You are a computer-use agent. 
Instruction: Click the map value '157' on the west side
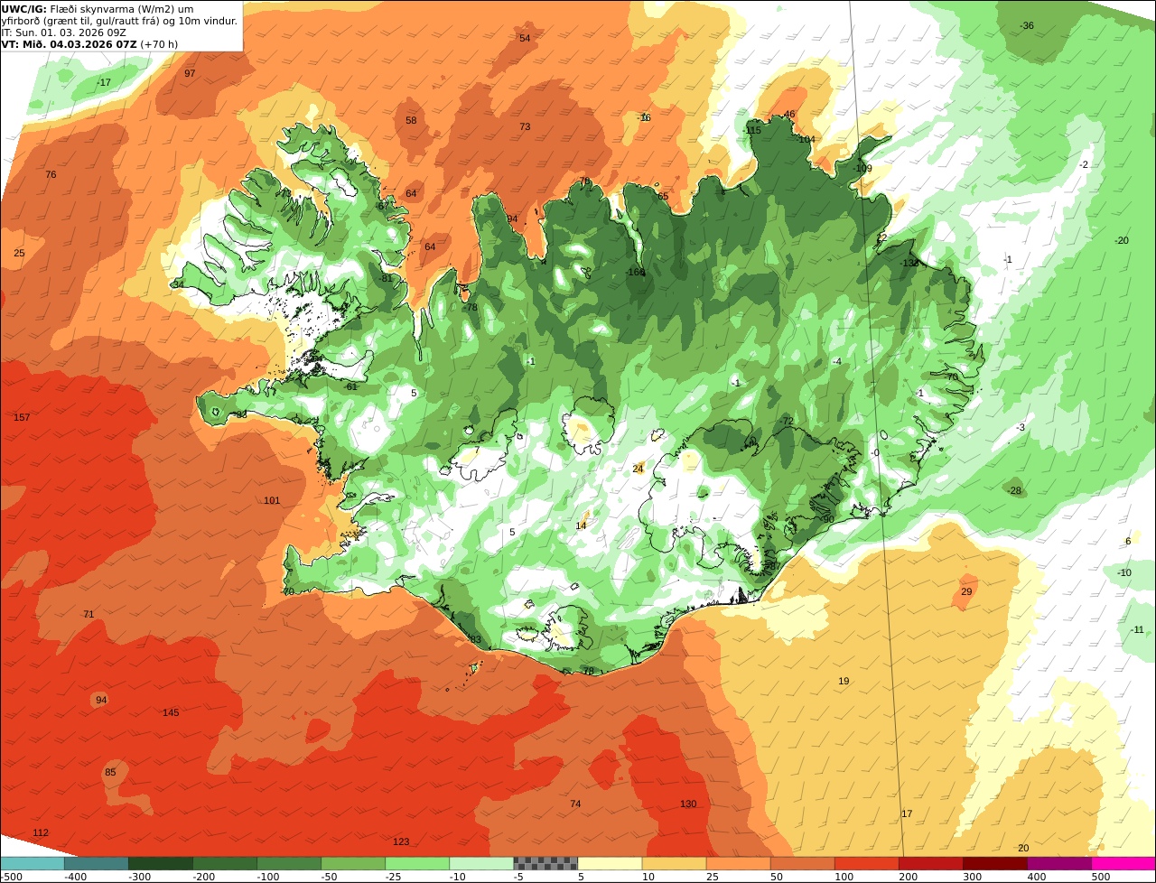pyautogui.click(x=22, y=417)
